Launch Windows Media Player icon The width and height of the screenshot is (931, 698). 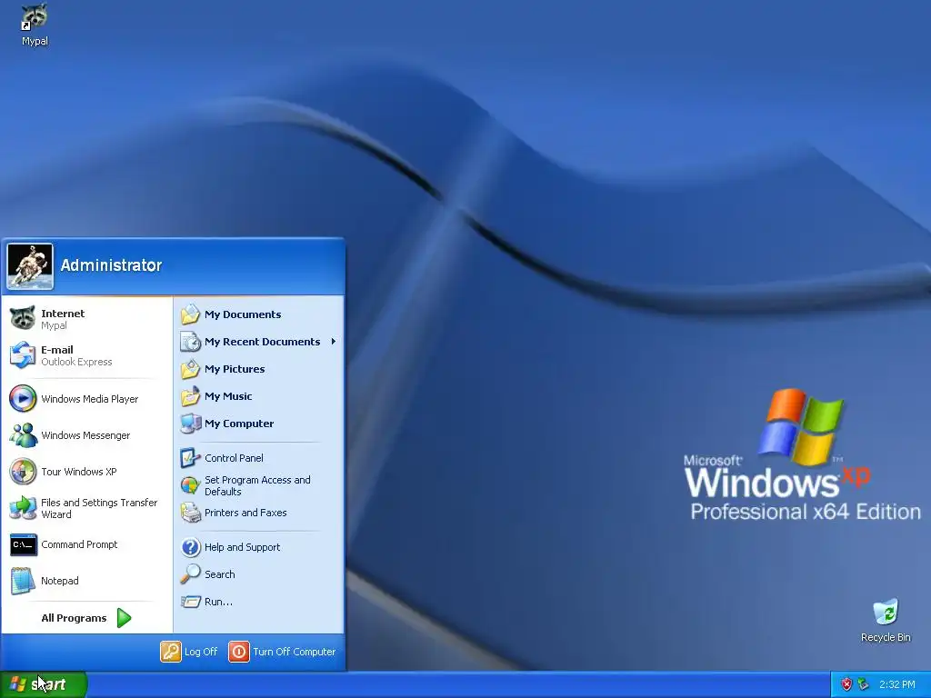(x=23, y=398)
